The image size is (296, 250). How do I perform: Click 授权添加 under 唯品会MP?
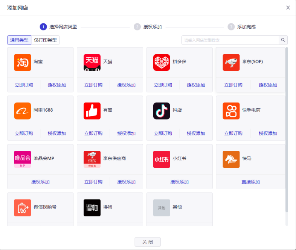(x=40, y=182)
